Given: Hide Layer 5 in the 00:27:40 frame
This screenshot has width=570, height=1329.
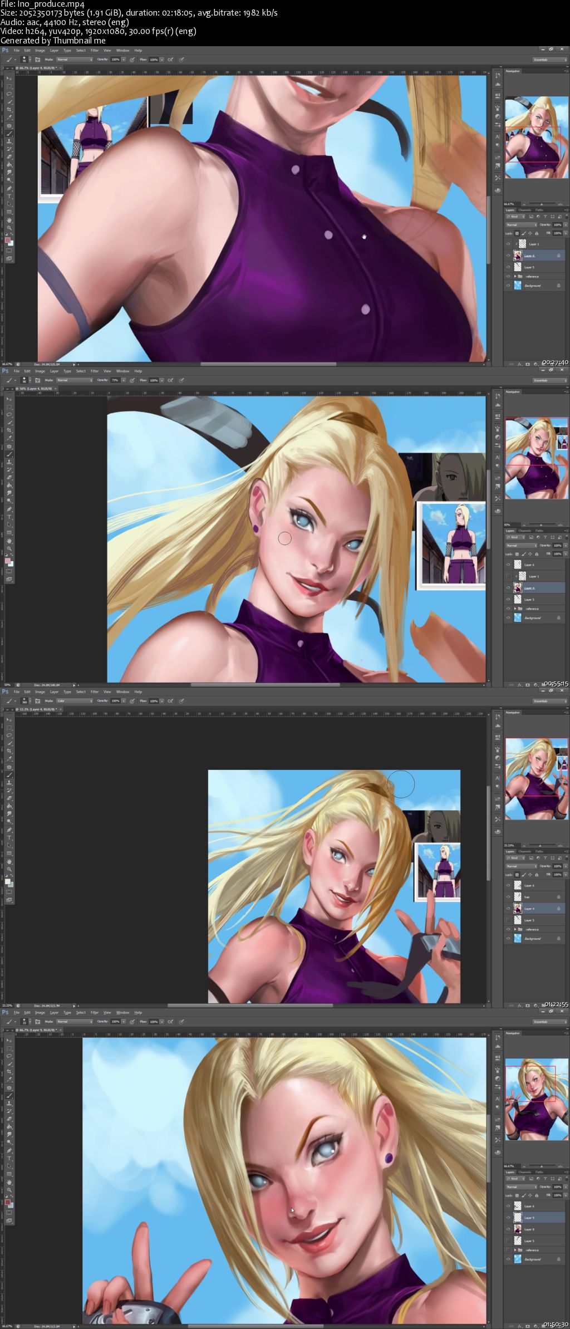Looking at the screenshot, I should pyautogui.click(x=508, y=267).
